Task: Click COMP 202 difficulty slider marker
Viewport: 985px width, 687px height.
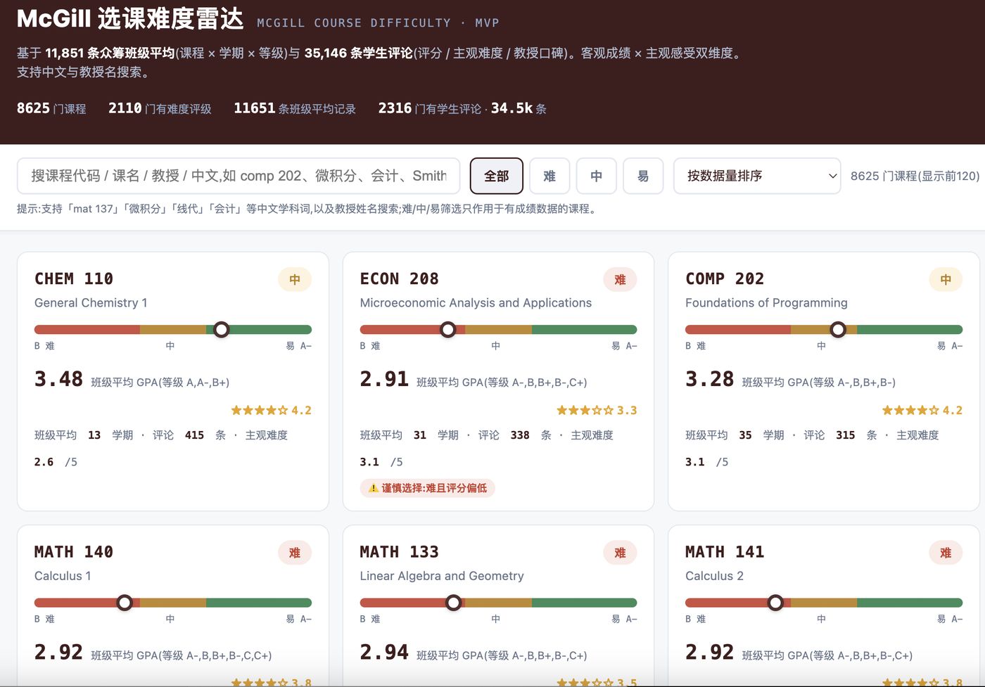Action: (x=838, y=329)
